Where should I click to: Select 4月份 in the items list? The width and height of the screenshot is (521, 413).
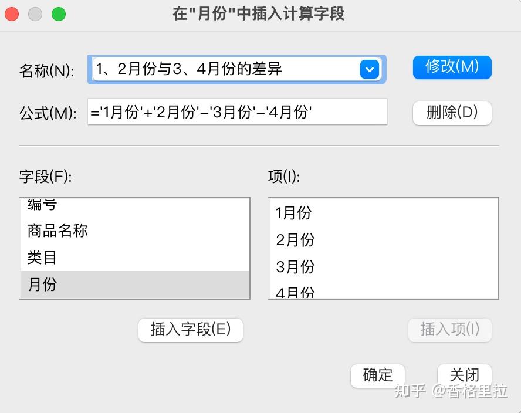click(x=295, y=292)
